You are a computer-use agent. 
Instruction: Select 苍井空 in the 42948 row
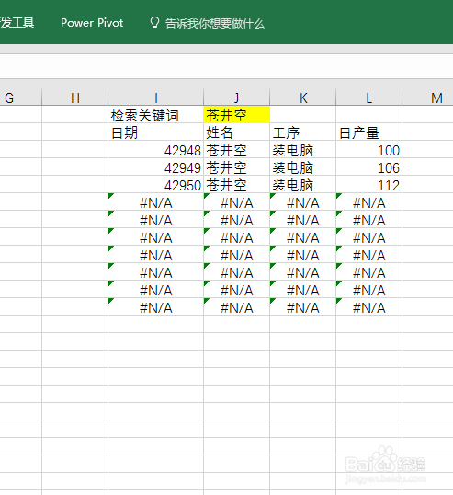[x=237, y=150]
